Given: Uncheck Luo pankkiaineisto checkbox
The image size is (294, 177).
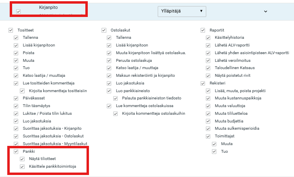Looking at the screenshot, I should click(109, 91).
